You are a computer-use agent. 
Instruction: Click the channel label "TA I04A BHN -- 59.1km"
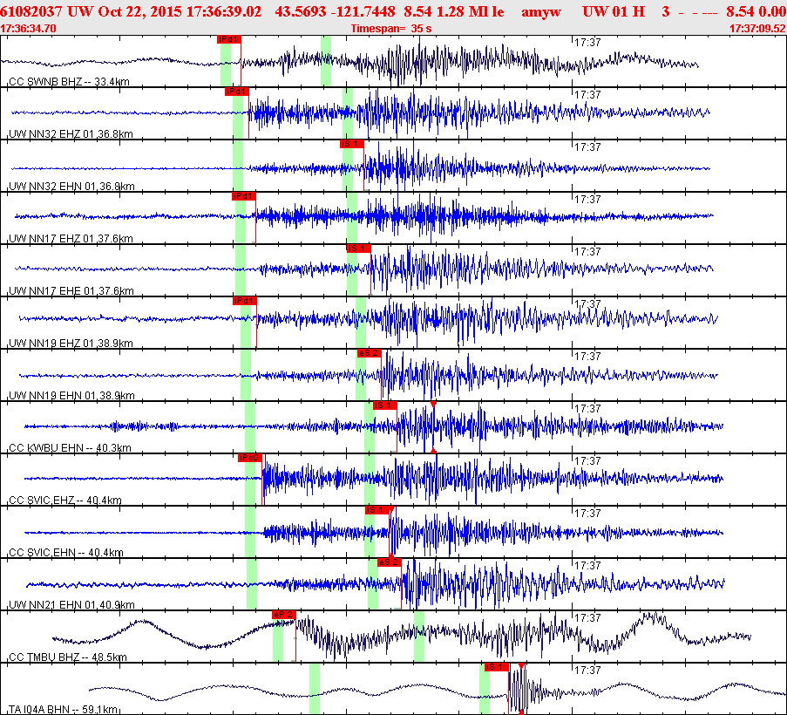click(x=64, y=710)
